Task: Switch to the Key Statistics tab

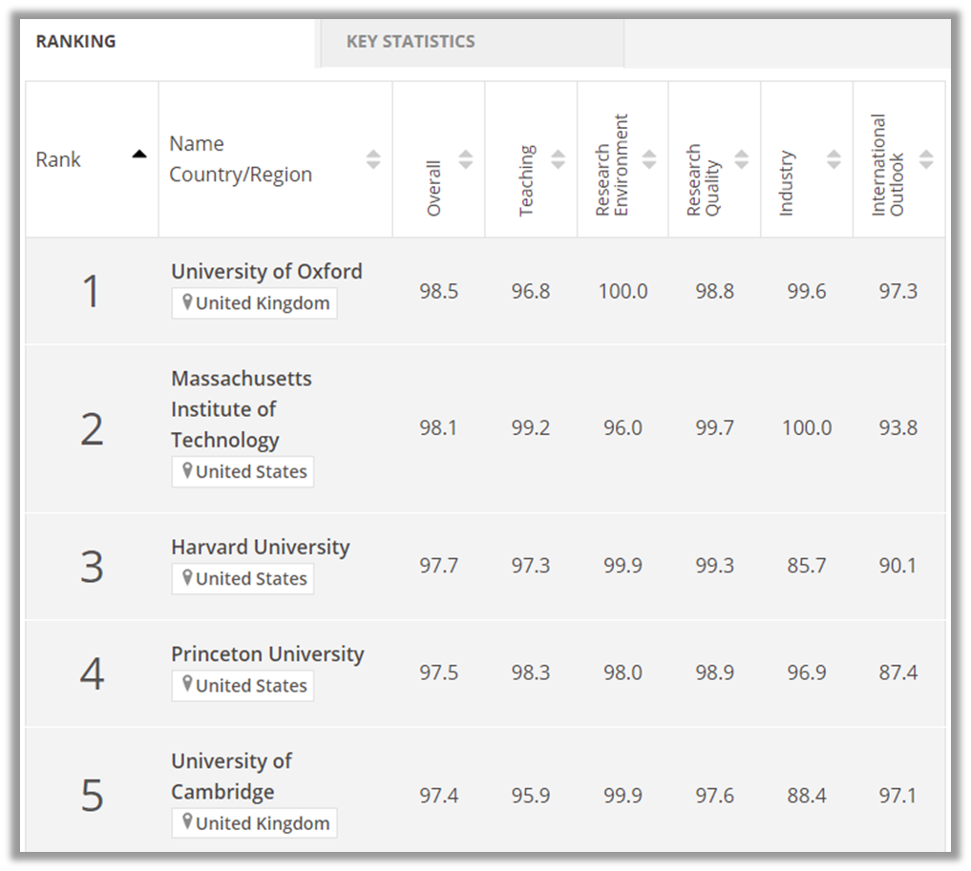Action: point(411,42)
